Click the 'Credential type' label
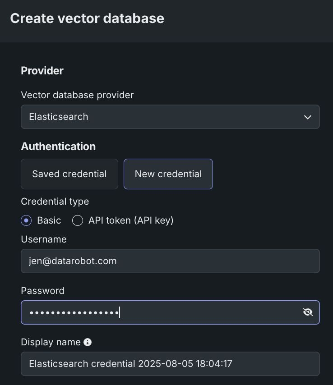The image size is (333, 385). pyautogui.click(x=55, y=202)
